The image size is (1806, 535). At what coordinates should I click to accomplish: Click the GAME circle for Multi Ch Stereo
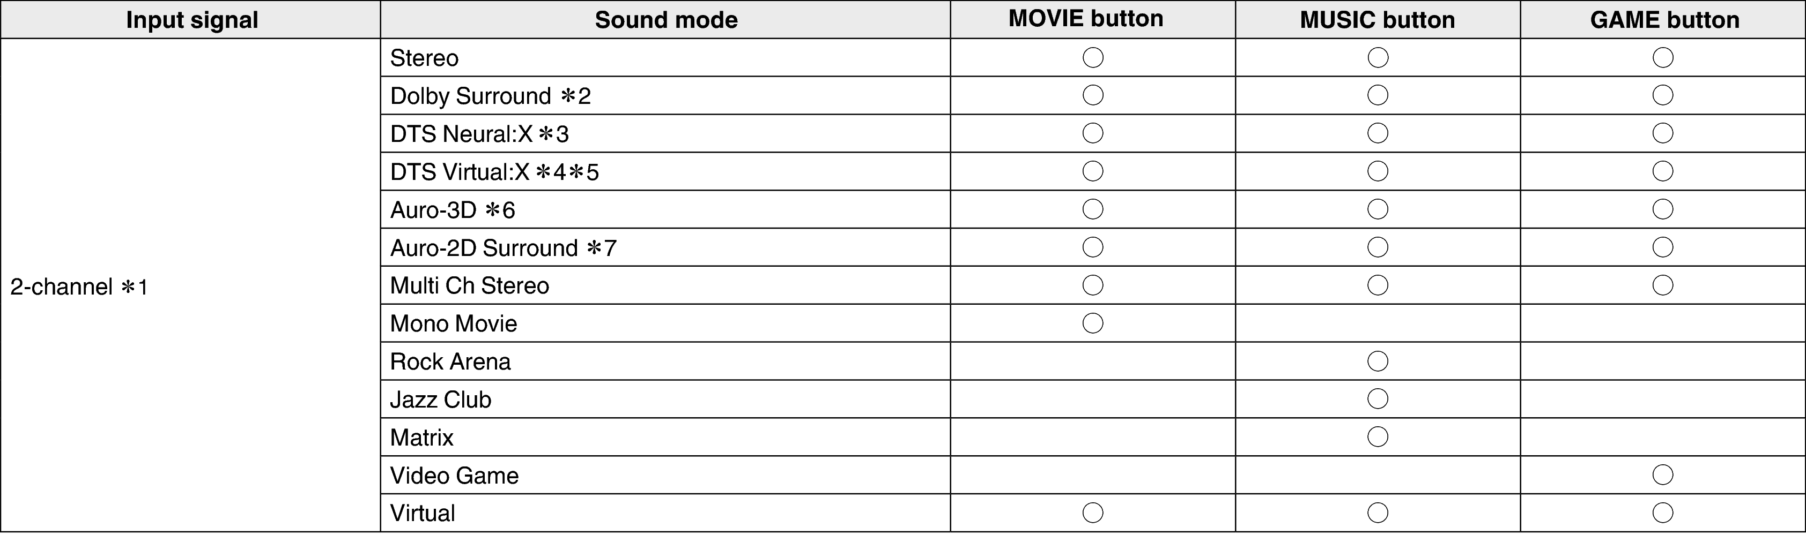tap(1662, 285)
